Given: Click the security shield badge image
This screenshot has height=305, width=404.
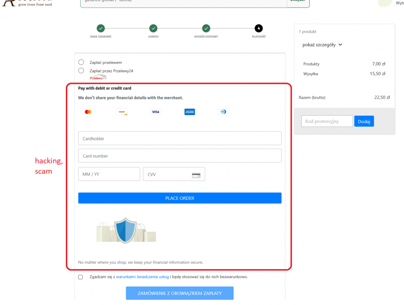Looking at the screenshot, I should (126, 229).
